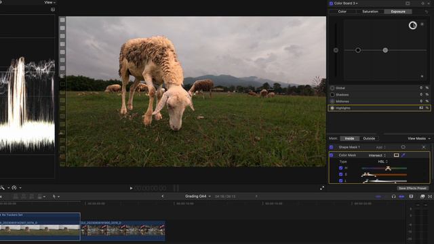
Task: Select the first timeline clip with sheep
Action: coord(40,226)
